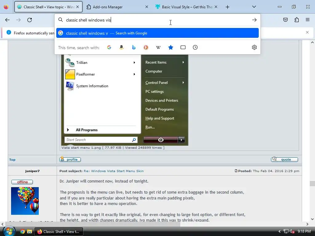The image size is (315, 236).
Task: Open the Firefox hamburger menu
Action: pyautogui.click(x=308, y=20)
